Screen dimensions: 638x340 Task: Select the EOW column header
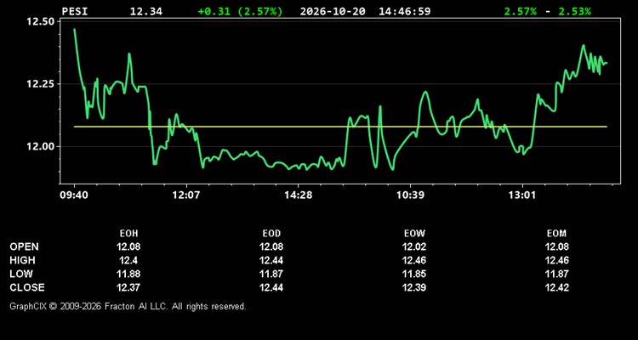coord(414,234)
